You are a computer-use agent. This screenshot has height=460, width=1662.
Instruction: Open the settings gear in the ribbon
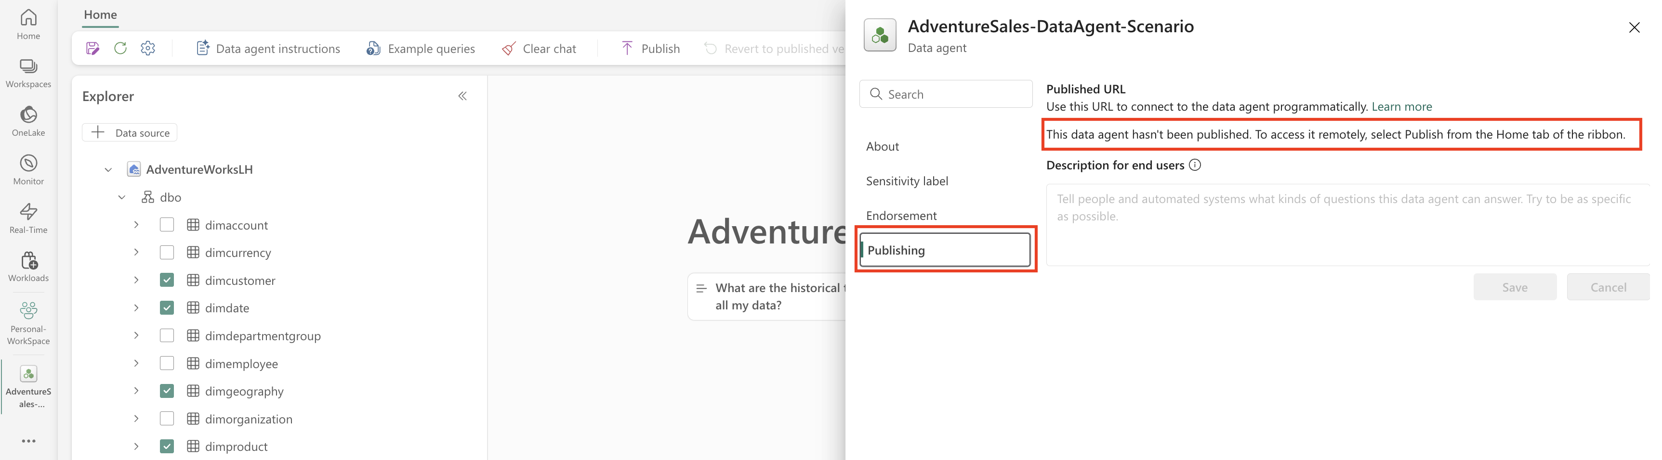tap(148, 48)
